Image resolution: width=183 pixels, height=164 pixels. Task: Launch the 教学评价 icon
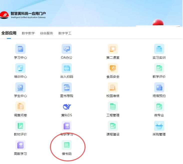[159, 68]
